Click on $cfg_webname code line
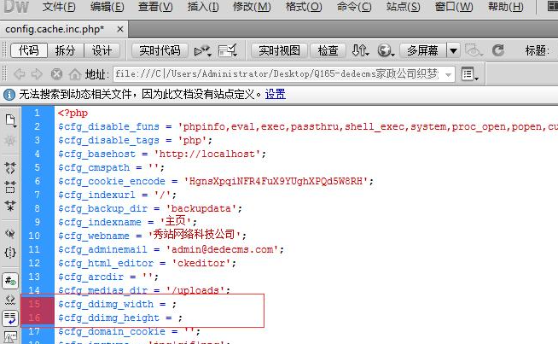 tap(152, 235)
